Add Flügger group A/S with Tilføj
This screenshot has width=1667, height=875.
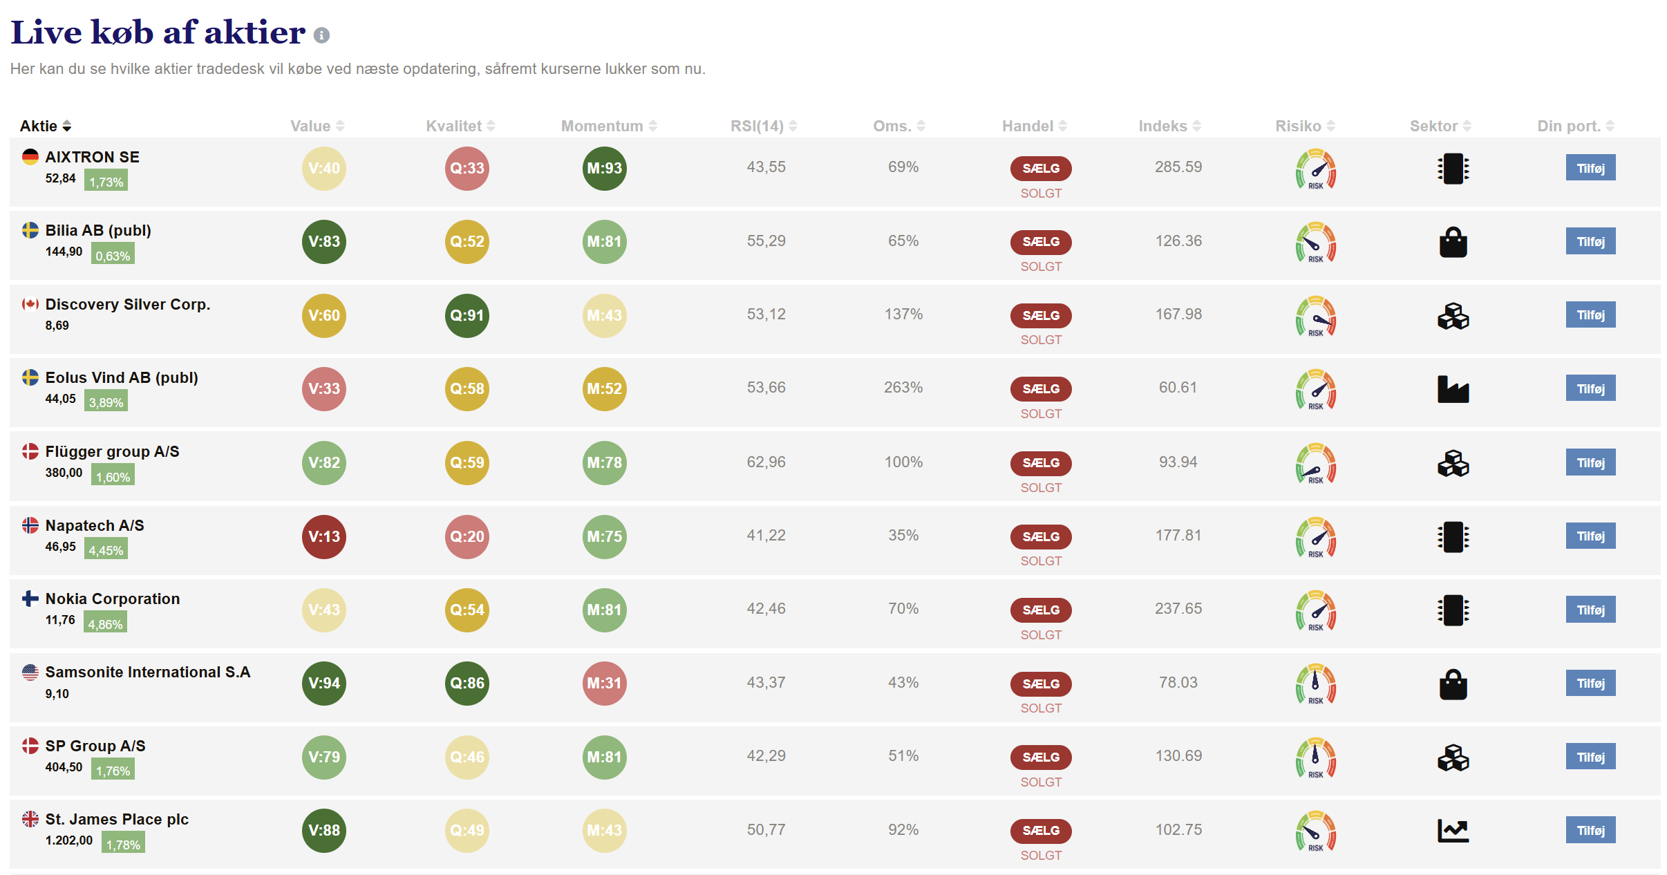point(1590,463)
